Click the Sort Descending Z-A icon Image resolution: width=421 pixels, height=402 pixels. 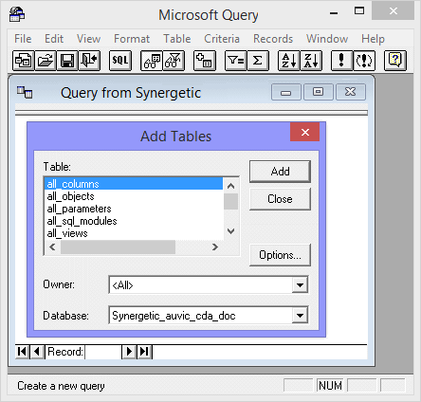pos(311,61)
